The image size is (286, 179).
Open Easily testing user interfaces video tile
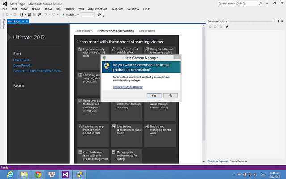pos(93,135)
